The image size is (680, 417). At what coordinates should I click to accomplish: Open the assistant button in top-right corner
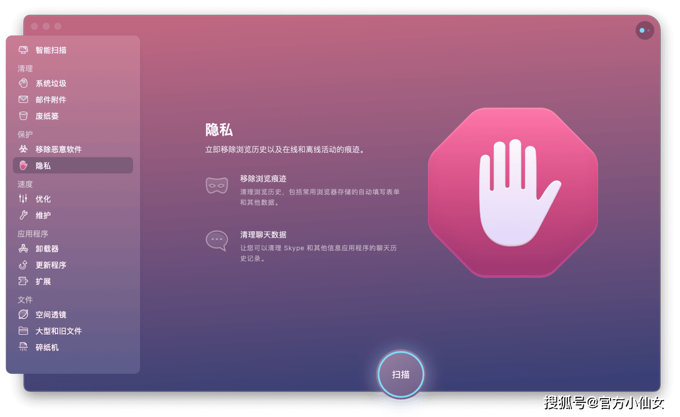point(644,30)
